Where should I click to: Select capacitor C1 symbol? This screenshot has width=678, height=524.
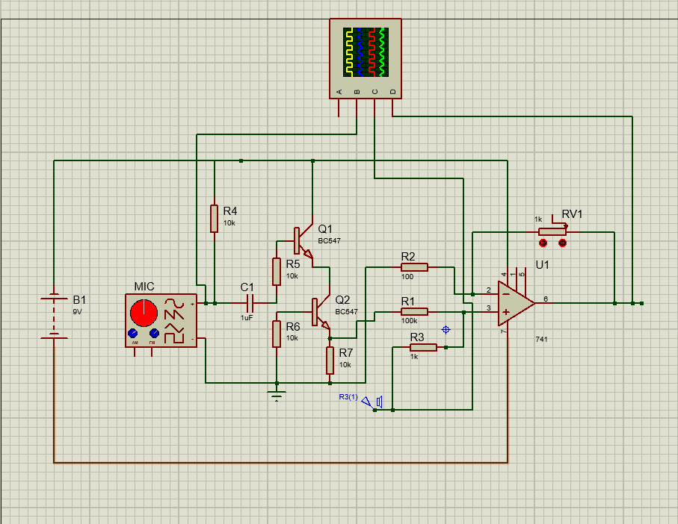[x=250, y=303]
